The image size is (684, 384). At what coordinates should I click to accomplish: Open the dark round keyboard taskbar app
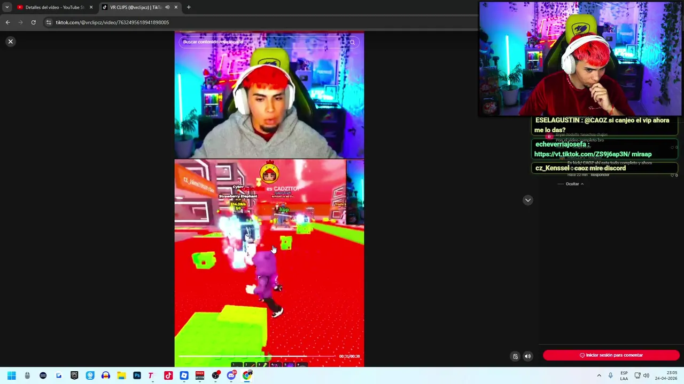(43, 375)
